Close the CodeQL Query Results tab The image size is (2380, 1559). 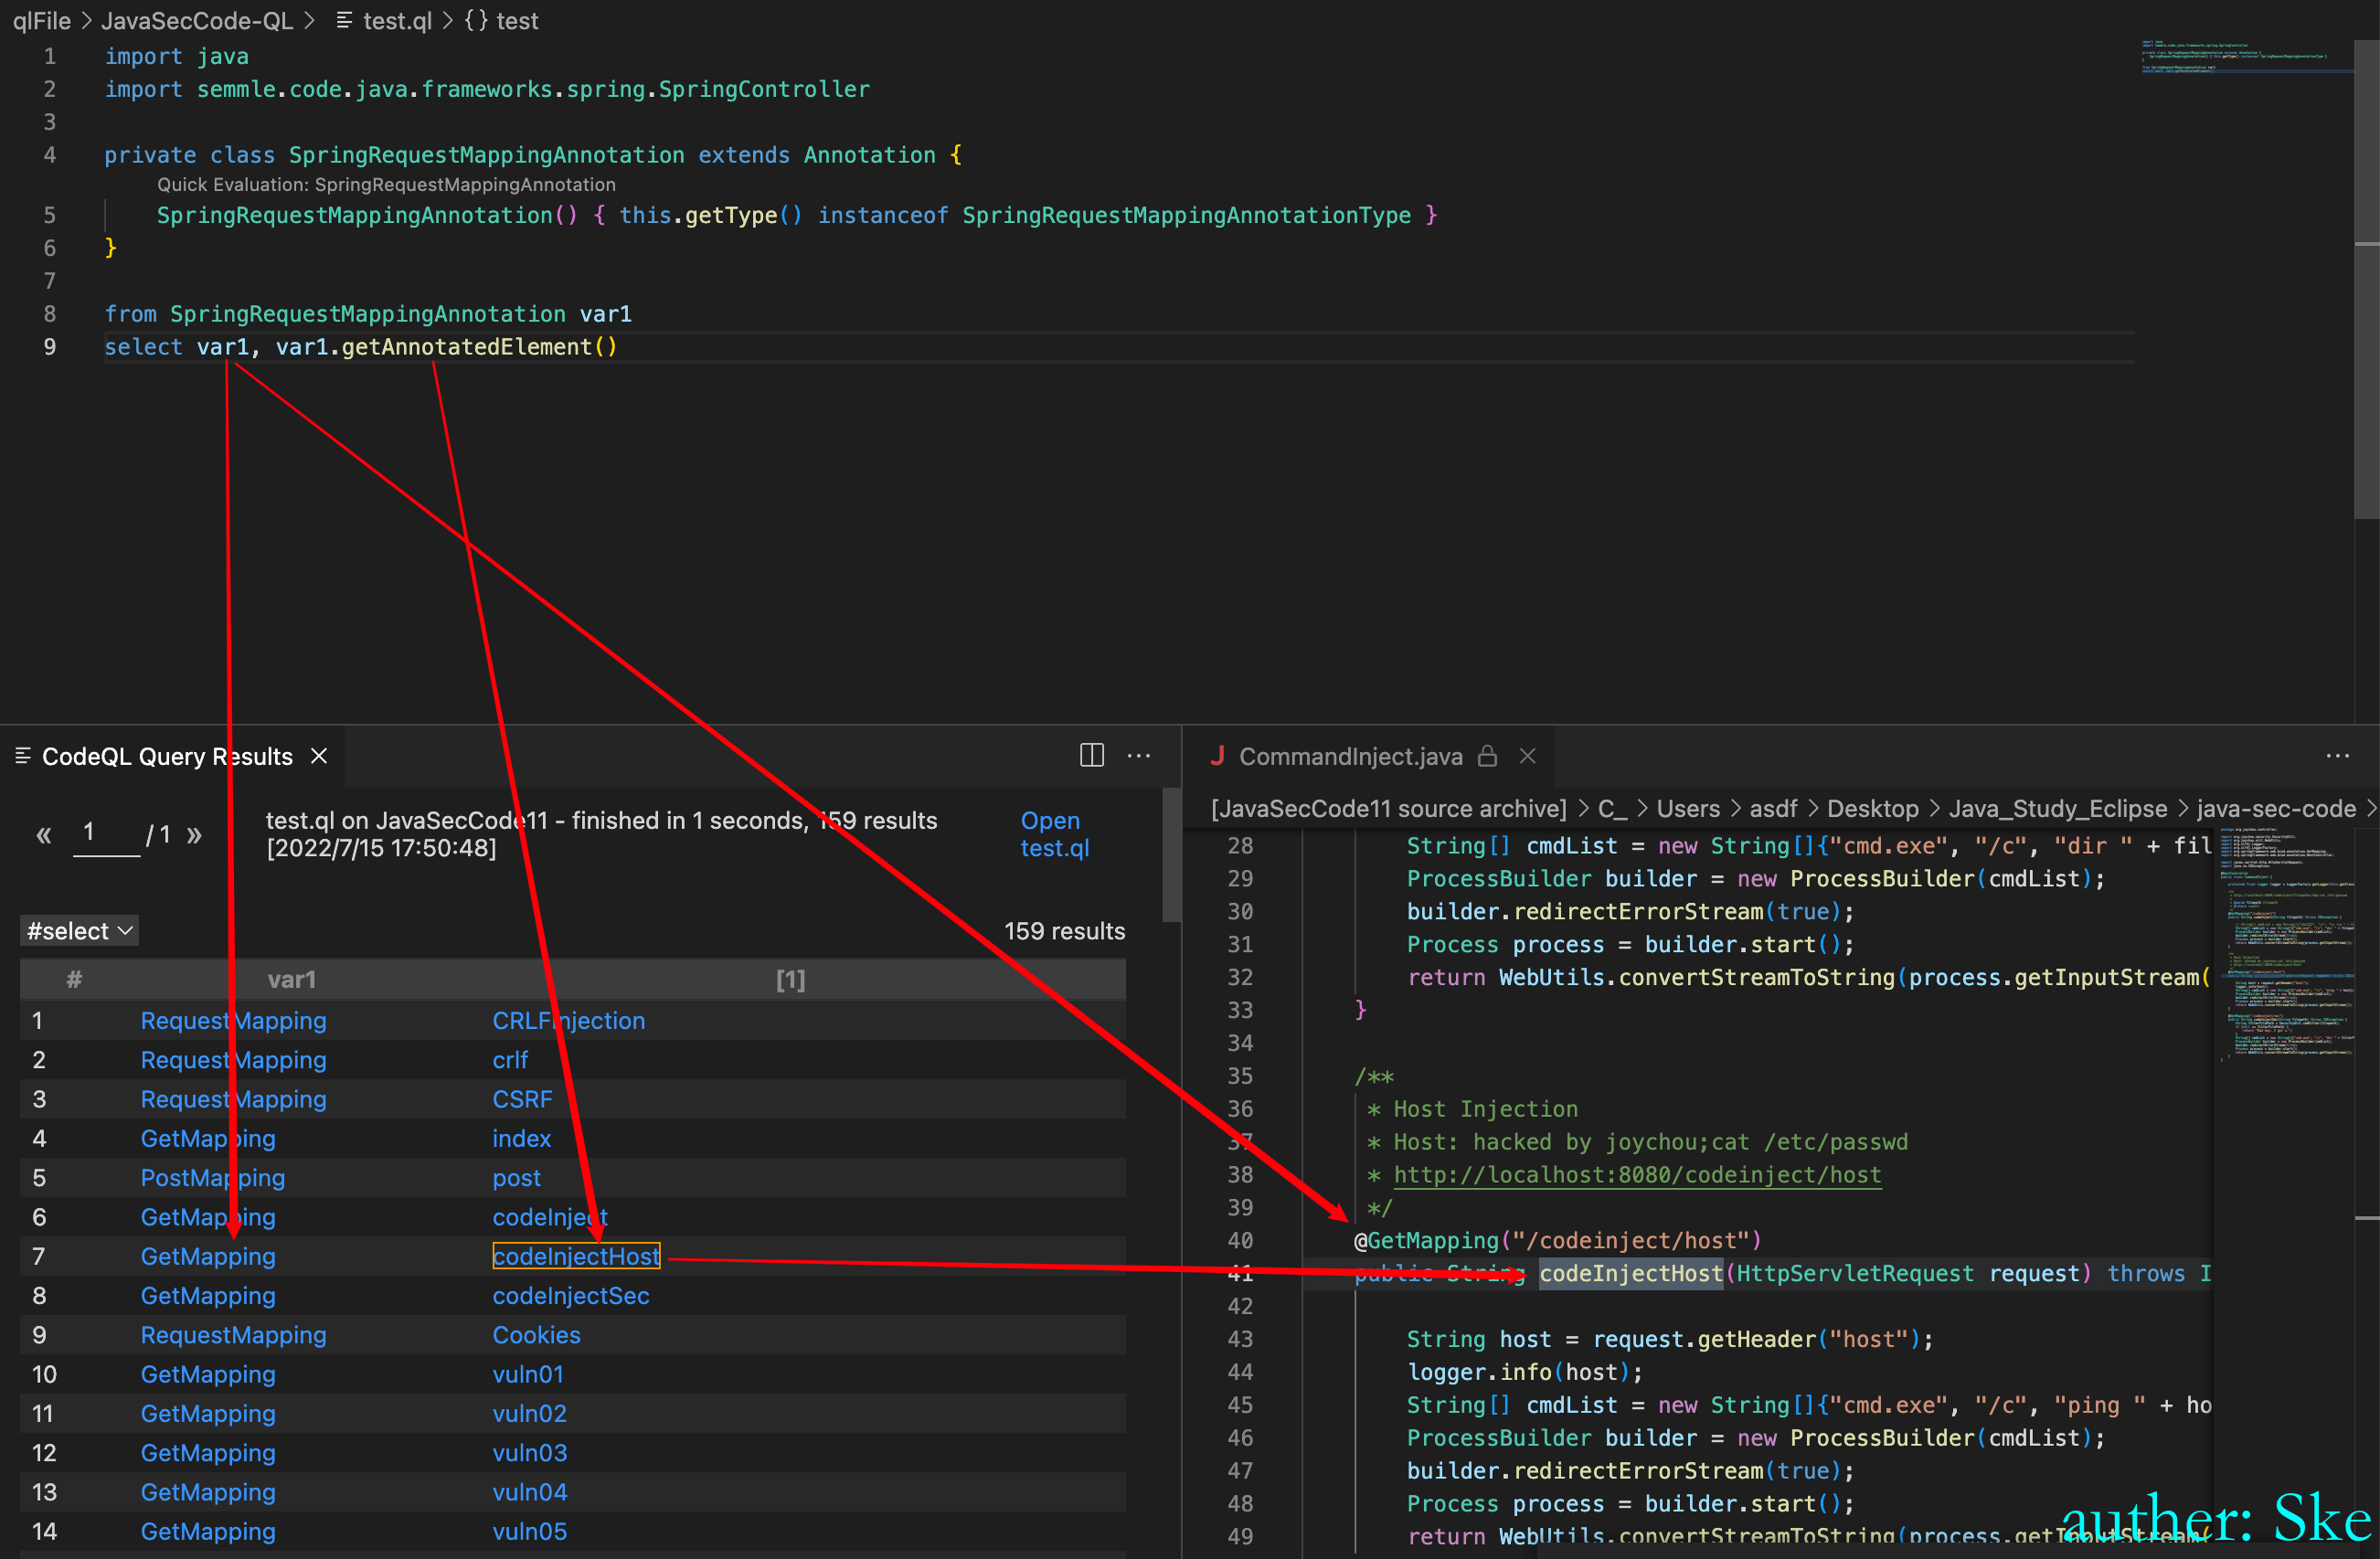click(x=319, y=756)
